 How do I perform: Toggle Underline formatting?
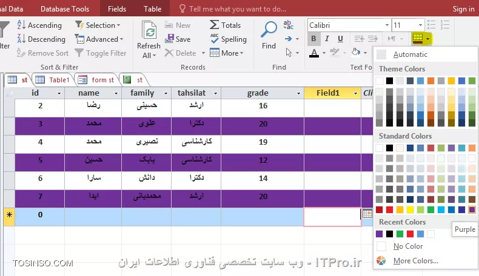point(340,39)
